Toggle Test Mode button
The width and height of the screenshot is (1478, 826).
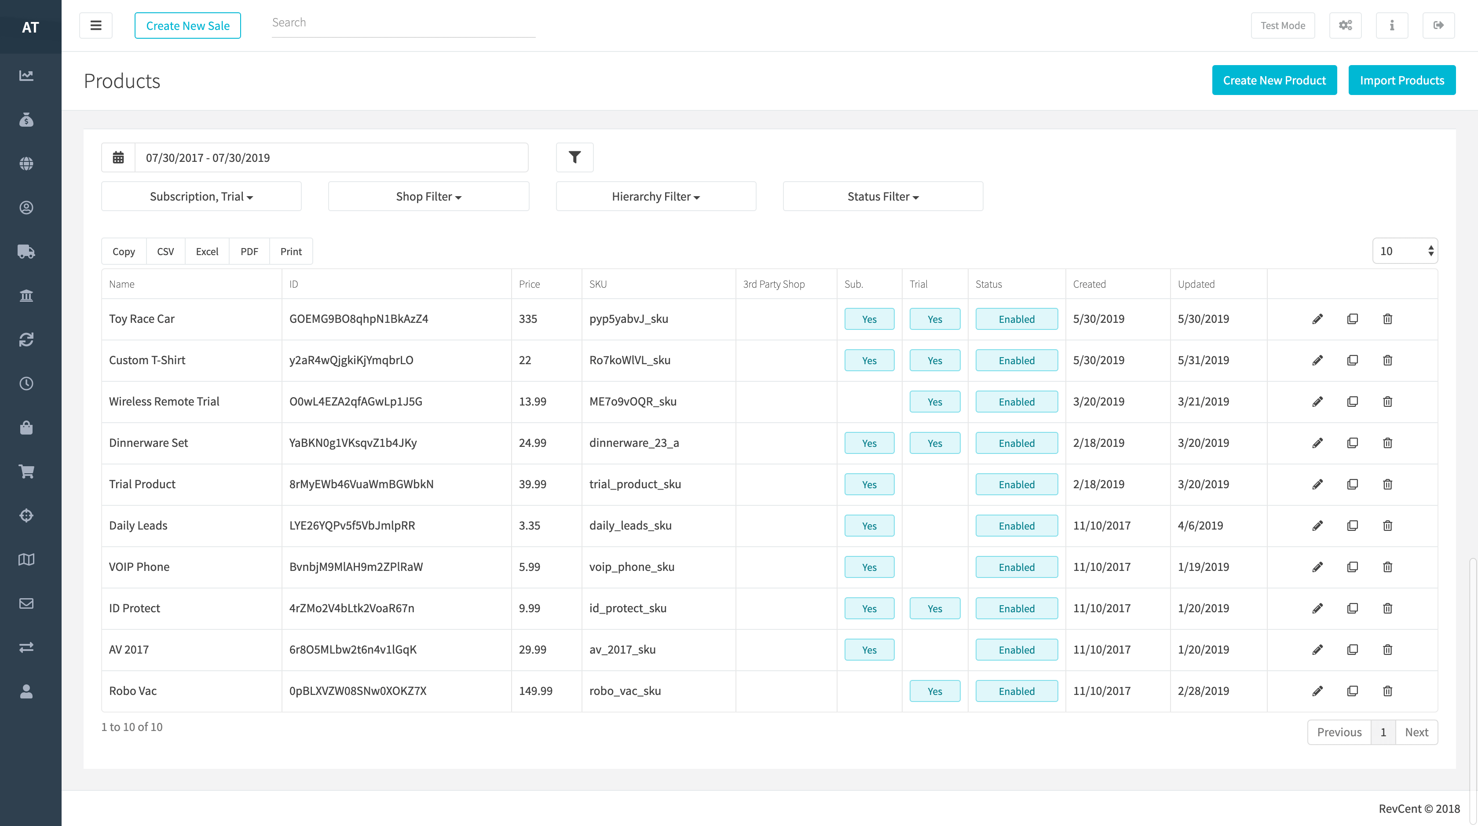click(1282, 25)
